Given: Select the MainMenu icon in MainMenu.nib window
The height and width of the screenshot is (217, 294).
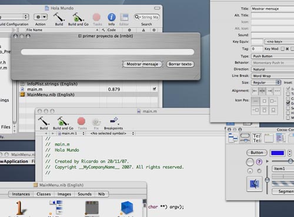Looking at the screenshot, I should pos(56,207).
